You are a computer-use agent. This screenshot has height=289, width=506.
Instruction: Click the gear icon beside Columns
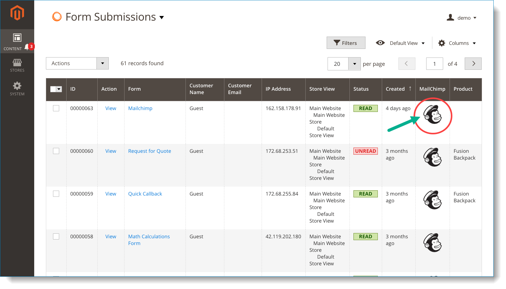pos(442,43)
